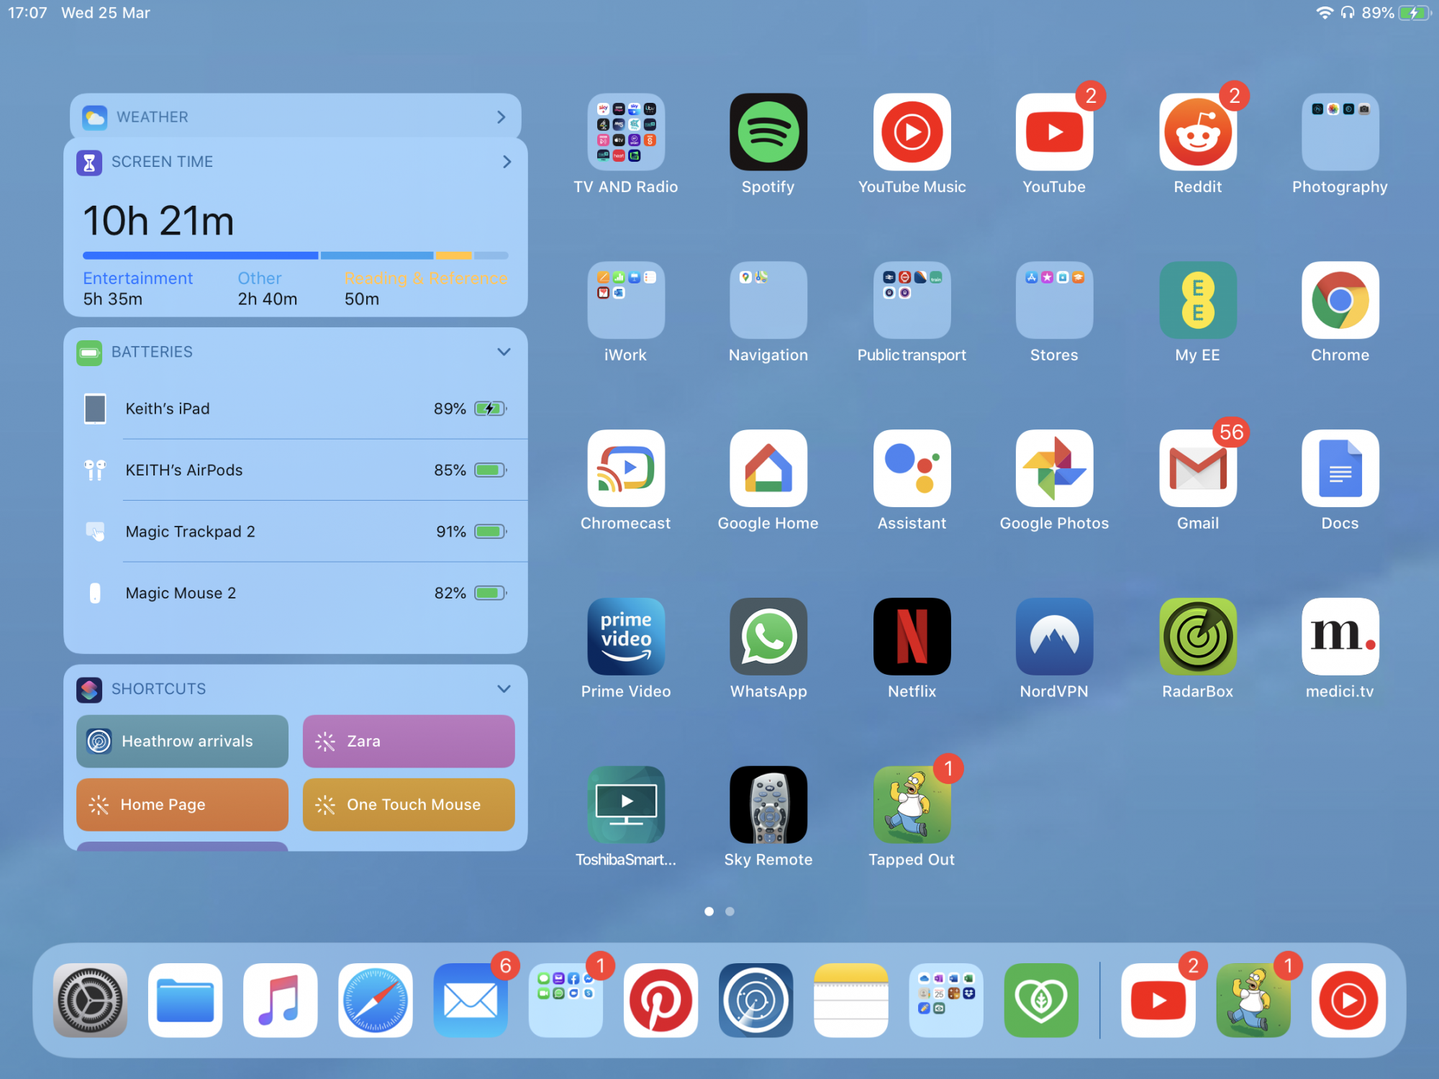Image resolution: width=1439 pixels, height=1079 pixels.
Task: Open the RadarBox app
Action: point(1197,637)
